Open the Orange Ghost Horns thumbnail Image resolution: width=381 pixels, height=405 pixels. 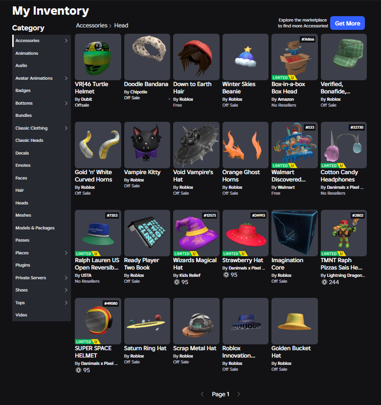coord(246,145)
